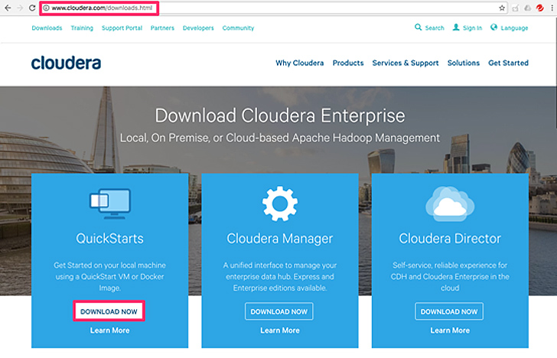Click Download Now under Cloudera Manager
This screenshot has height=358, width=557.
click(278, 311)
